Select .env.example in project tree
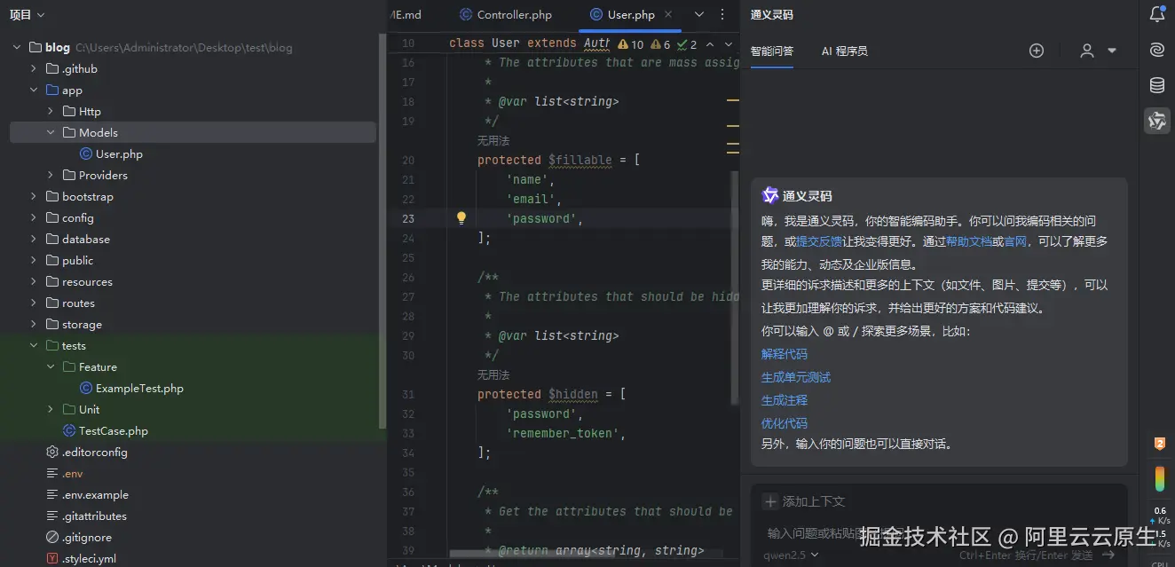 click(87, 494)
